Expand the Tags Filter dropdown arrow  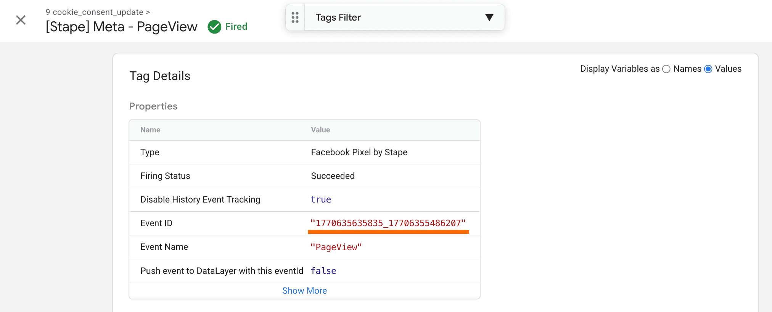(489, 18)
